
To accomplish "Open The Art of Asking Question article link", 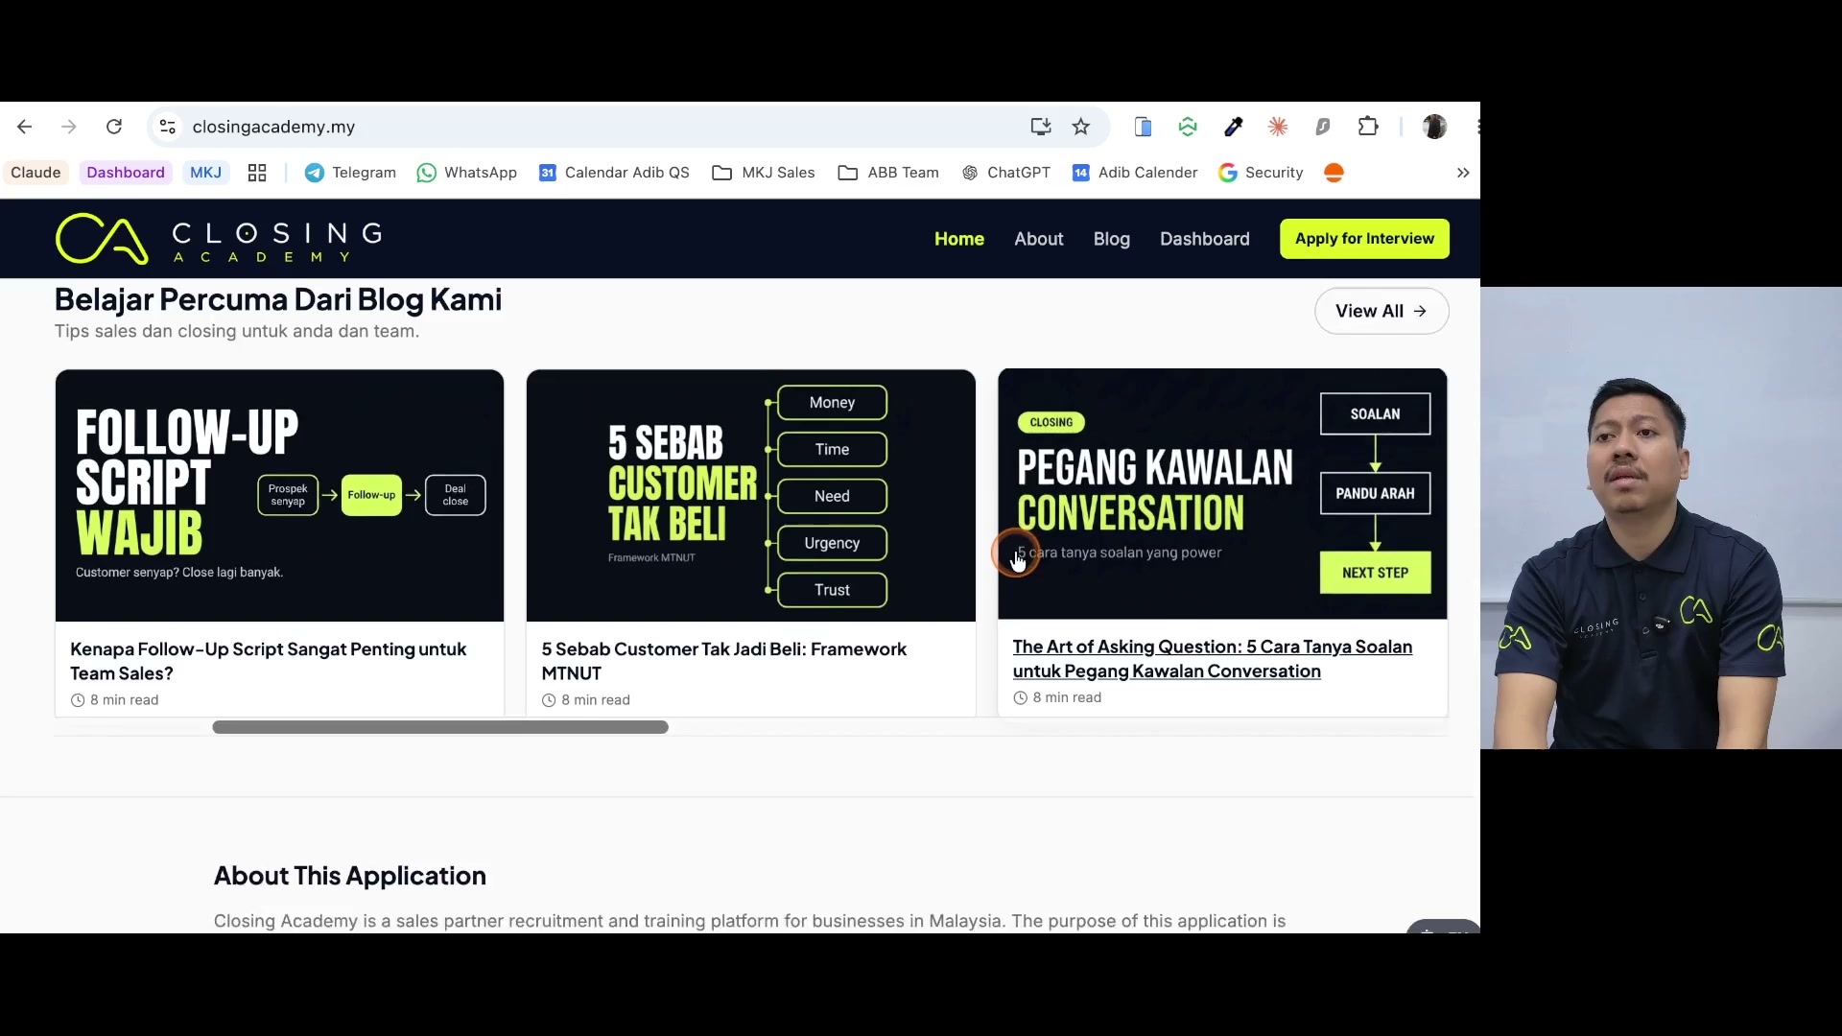I will (1213, 659).
